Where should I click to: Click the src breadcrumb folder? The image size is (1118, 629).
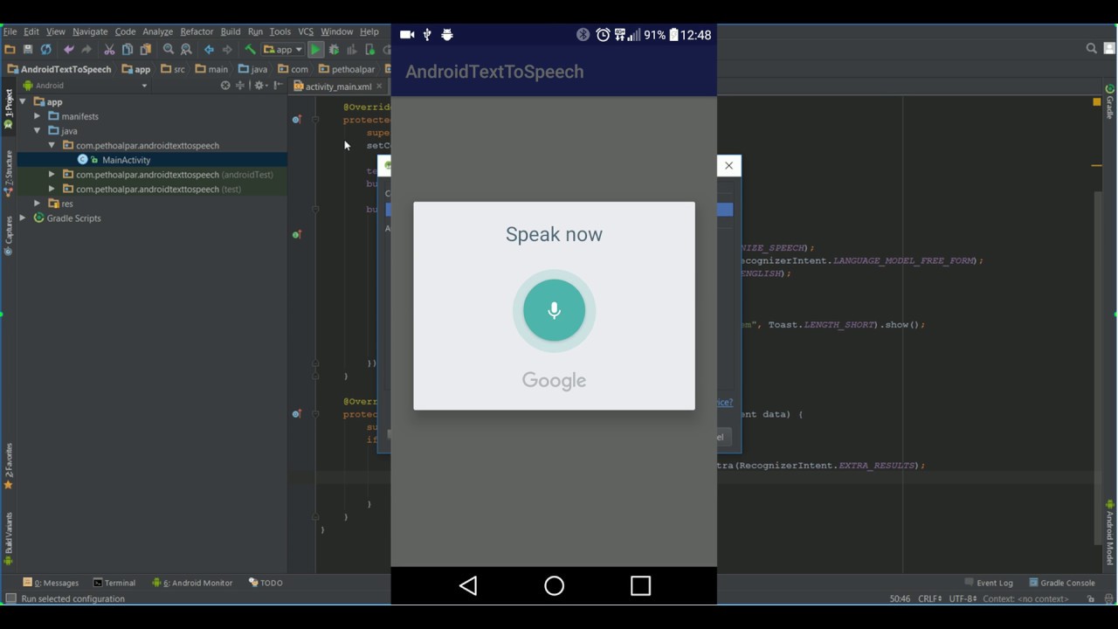[x=173, y=69]
